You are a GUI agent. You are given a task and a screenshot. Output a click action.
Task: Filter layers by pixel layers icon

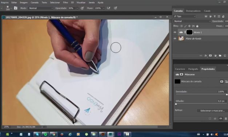click(206, 16)
